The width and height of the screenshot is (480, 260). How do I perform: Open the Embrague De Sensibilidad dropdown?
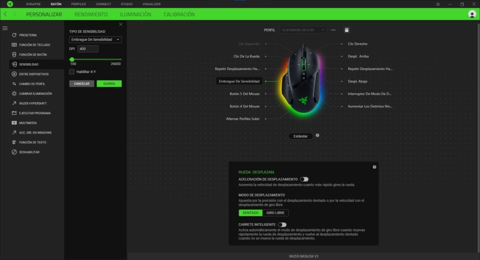point(95,40)
